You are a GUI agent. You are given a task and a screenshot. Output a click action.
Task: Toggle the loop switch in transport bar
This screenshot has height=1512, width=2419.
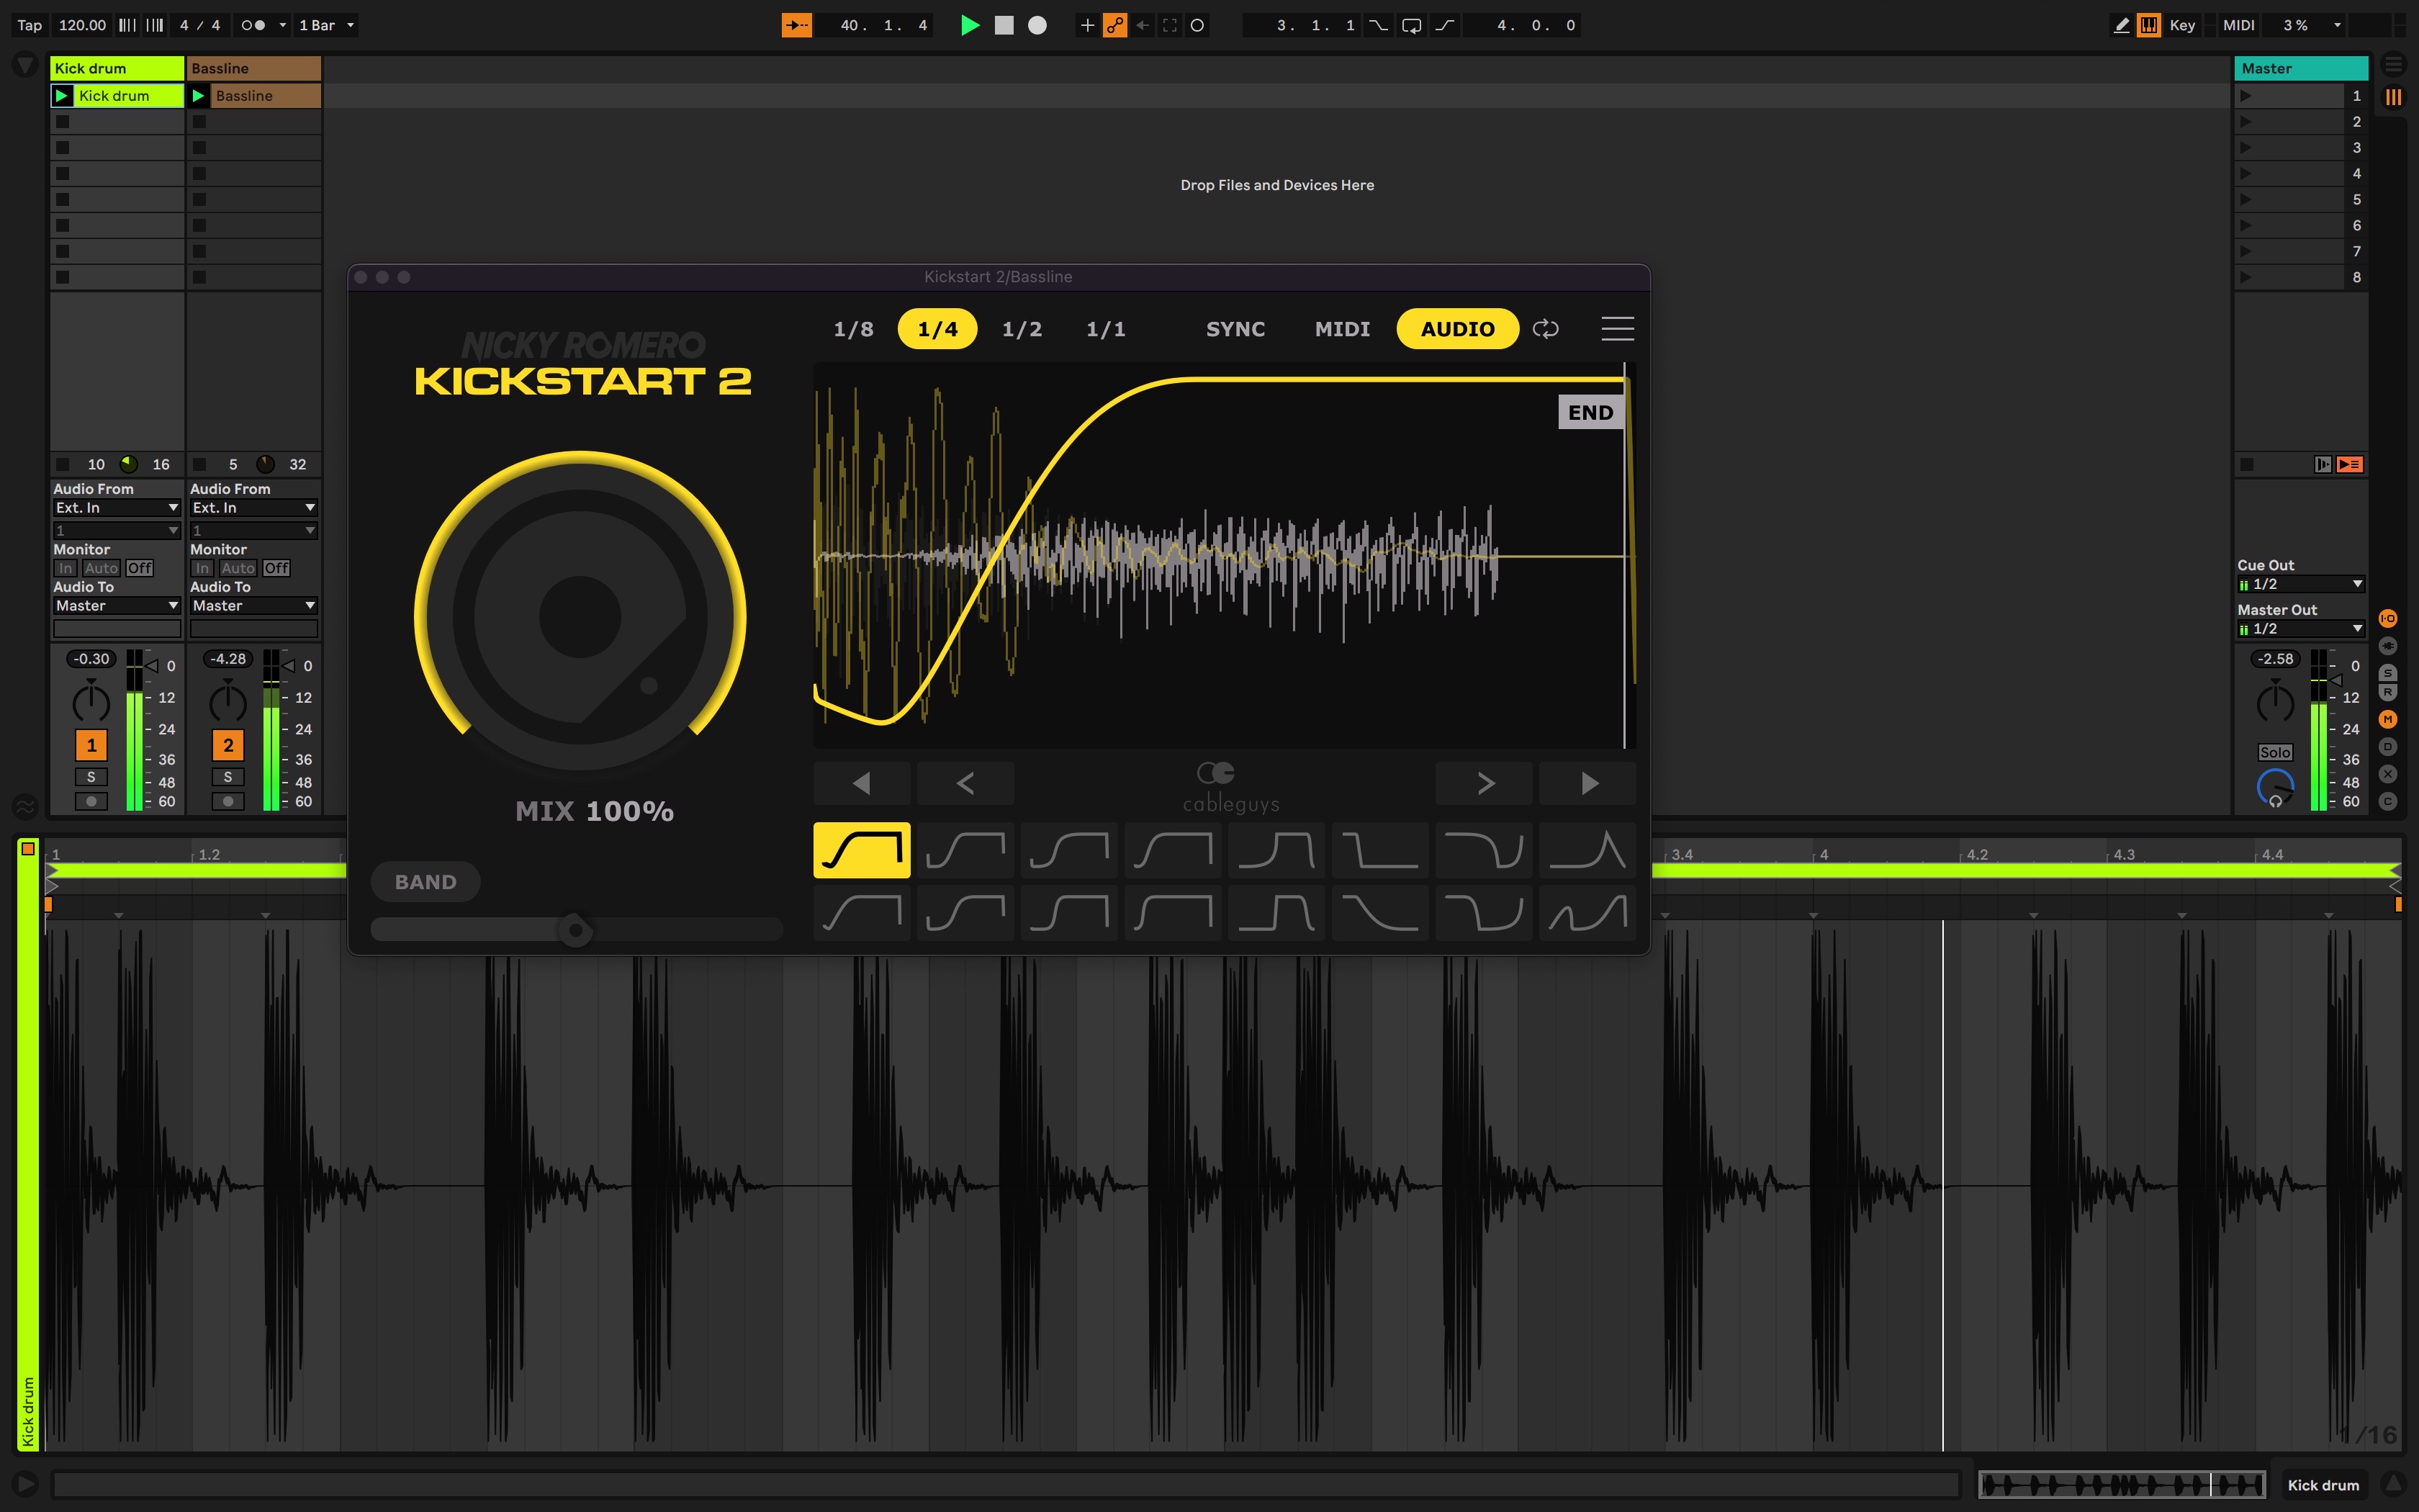tap(1410, 25)
